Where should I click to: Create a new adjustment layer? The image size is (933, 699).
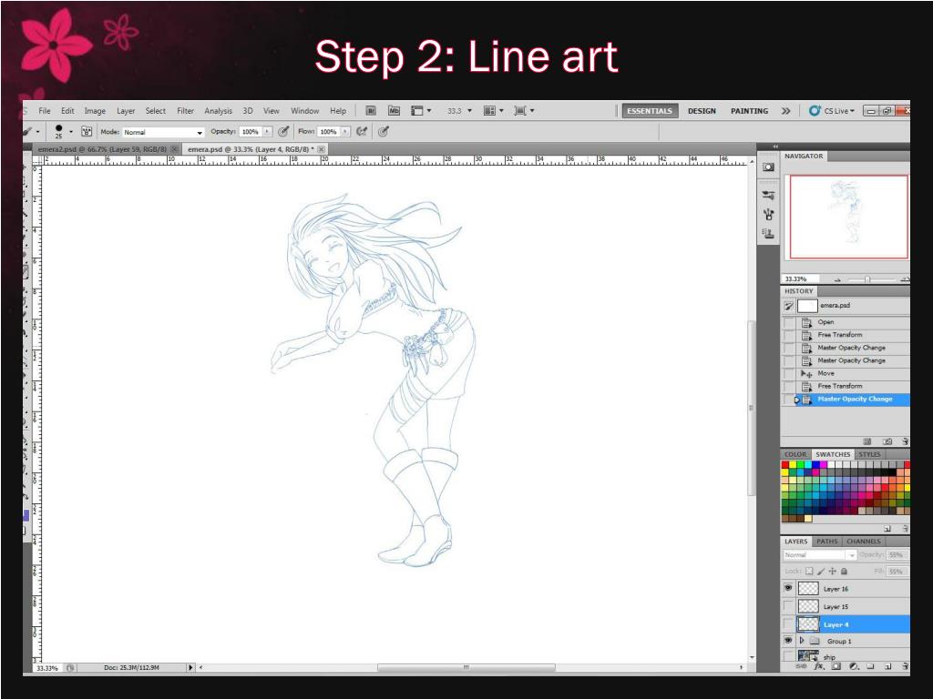coord(854,666)
